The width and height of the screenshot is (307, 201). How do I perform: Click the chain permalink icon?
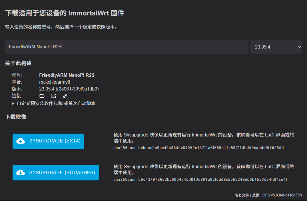65,96
